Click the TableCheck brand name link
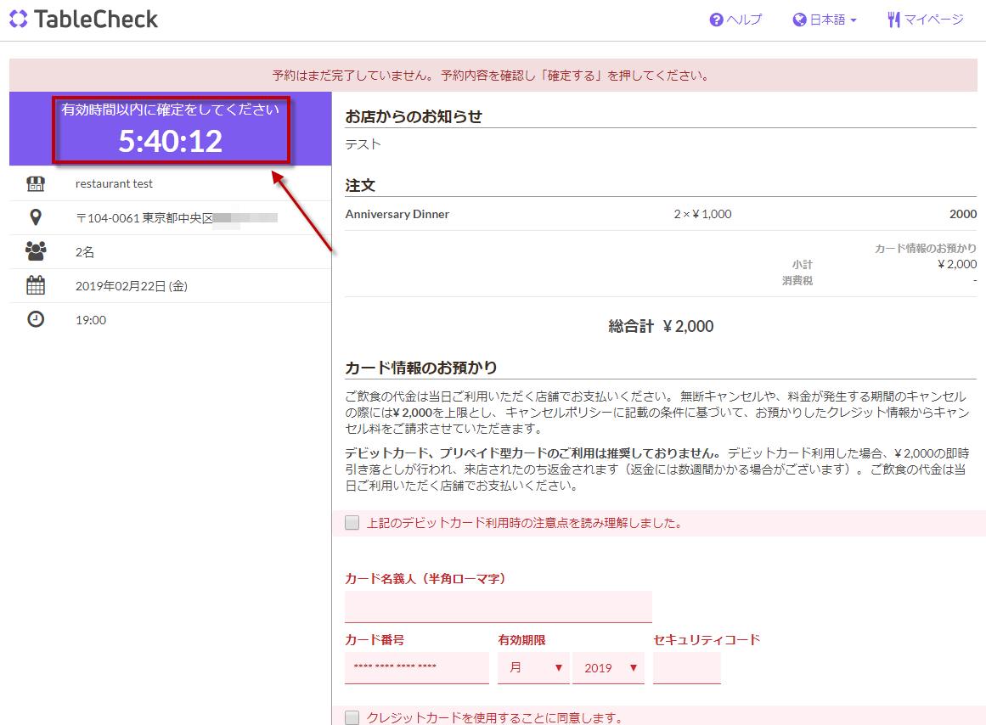This screenshot has width=986, height=725. (x=96, y=19)
